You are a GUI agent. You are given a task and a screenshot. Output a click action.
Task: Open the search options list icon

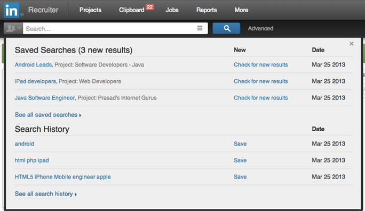[200, 28]
